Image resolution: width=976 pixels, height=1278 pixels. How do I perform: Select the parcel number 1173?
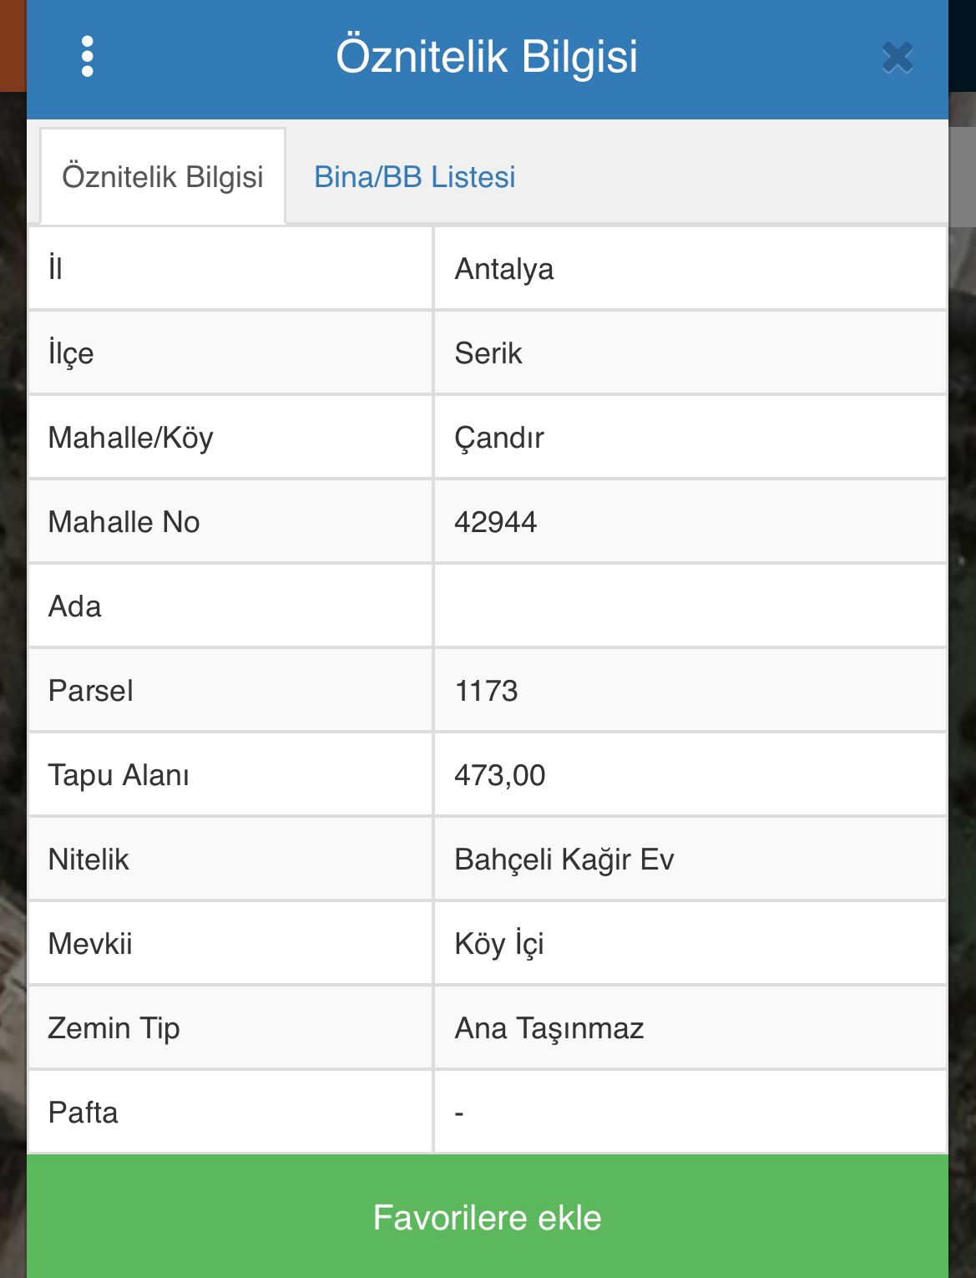[486, 691]
